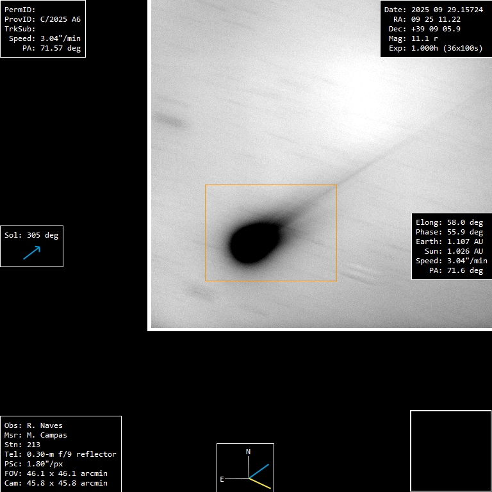Image resolution: width=492 pixels, height=492 pixels.
Task: Select the Date 2025 09 29.15724 line
Action: 433,10
